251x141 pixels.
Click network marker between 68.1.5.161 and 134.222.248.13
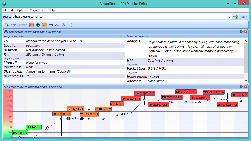[123, 114]
